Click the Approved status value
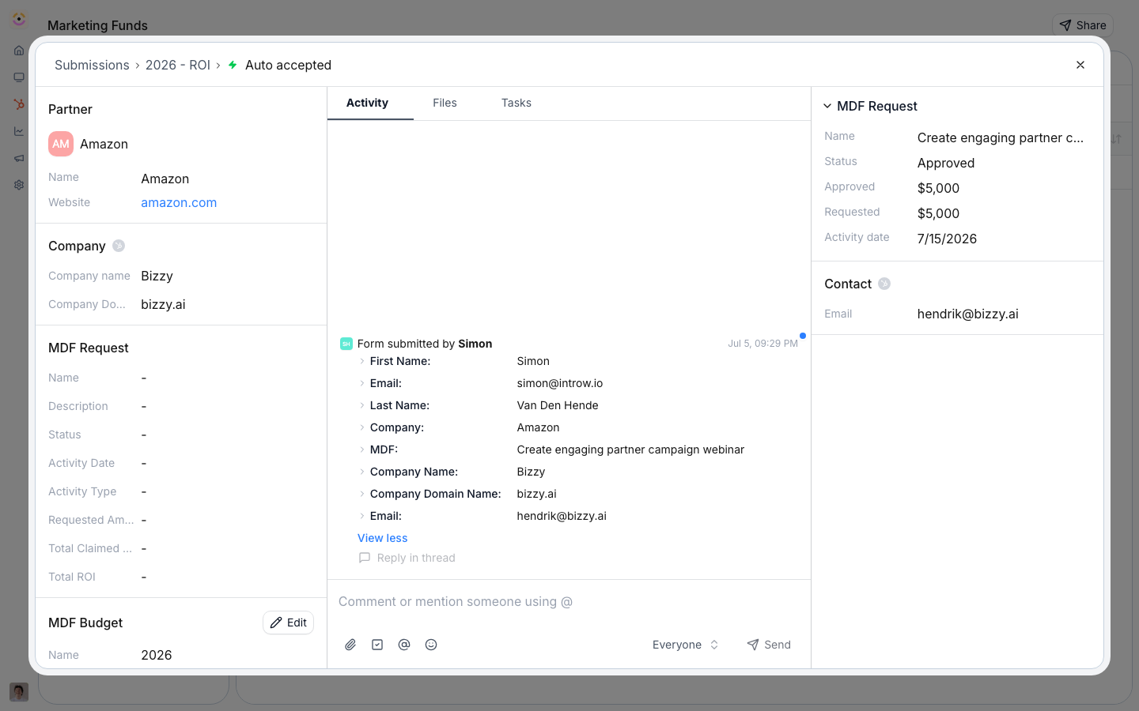Viewport: 1139px width, 711px height. 946,163
